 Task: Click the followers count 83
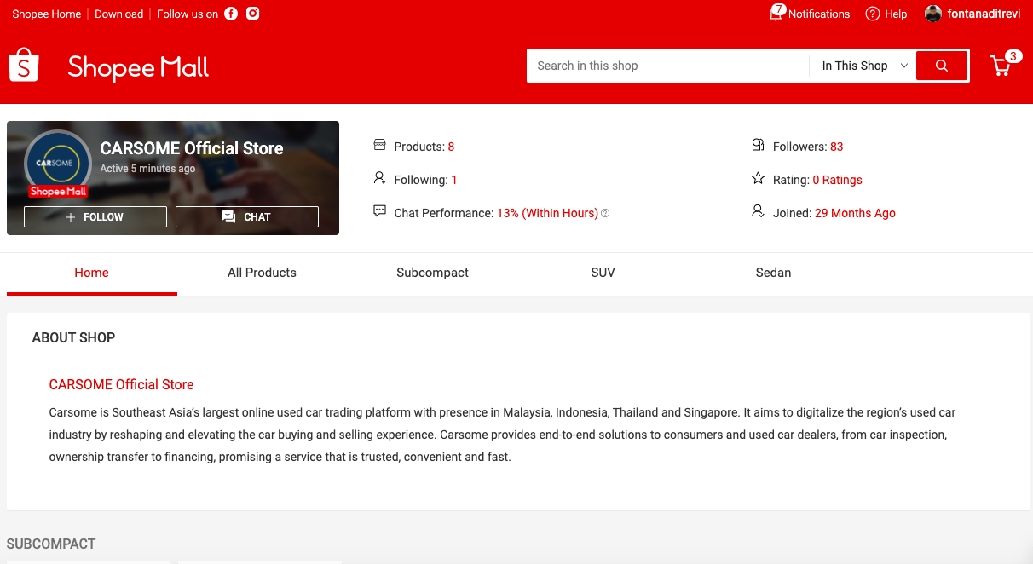pos(836,147)
